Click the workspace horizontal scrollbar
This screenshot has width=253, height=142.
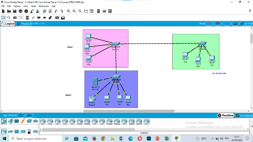[129, 111]
